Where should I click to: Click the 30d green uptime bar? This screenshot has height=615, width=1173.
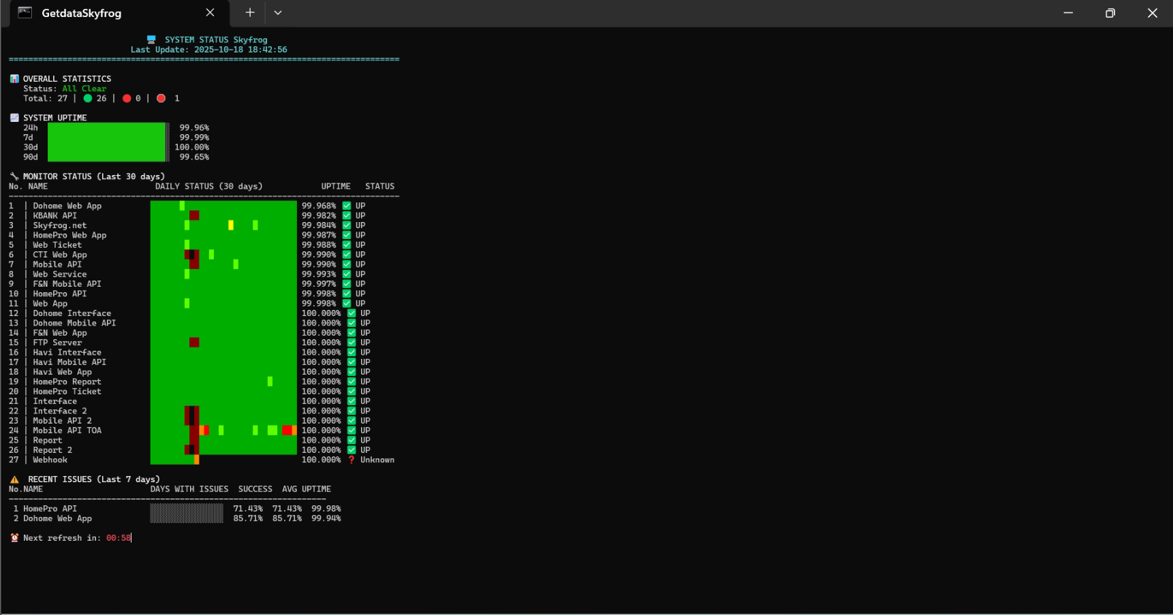(107, 146)
